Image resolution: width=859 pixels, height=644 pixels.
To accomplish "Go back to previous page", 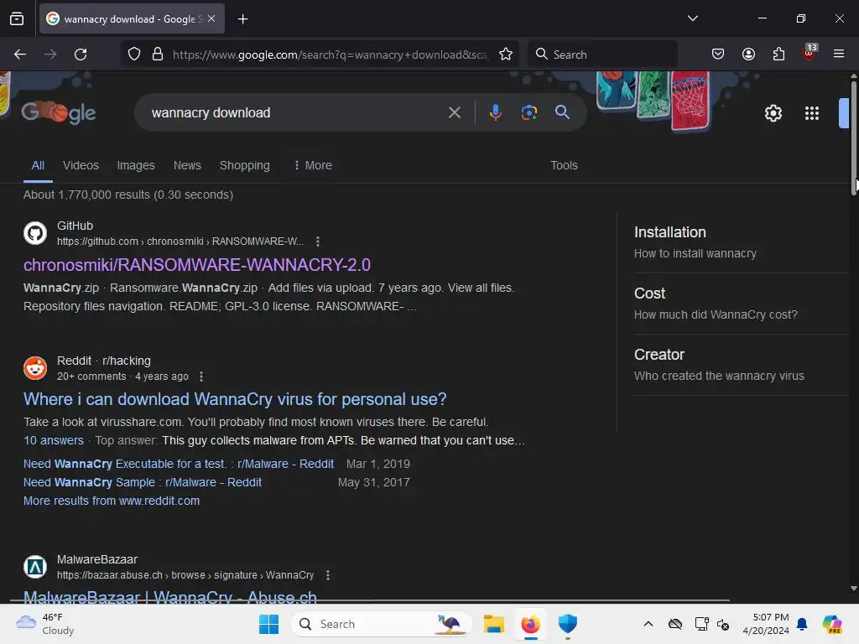I will (x=20, y=55).
